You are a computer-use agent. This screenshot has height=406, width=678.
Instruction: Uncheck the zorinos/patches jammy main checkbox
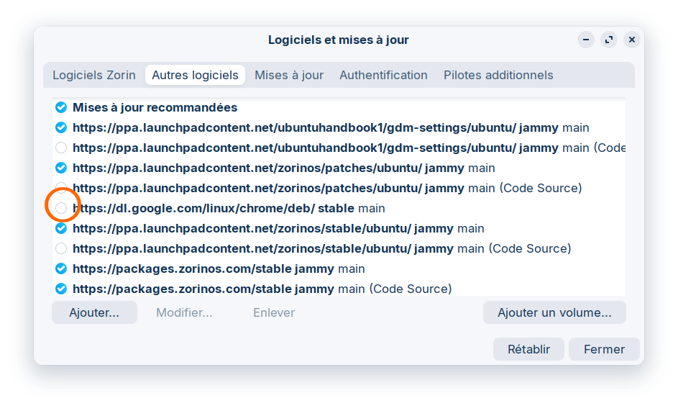61,168
